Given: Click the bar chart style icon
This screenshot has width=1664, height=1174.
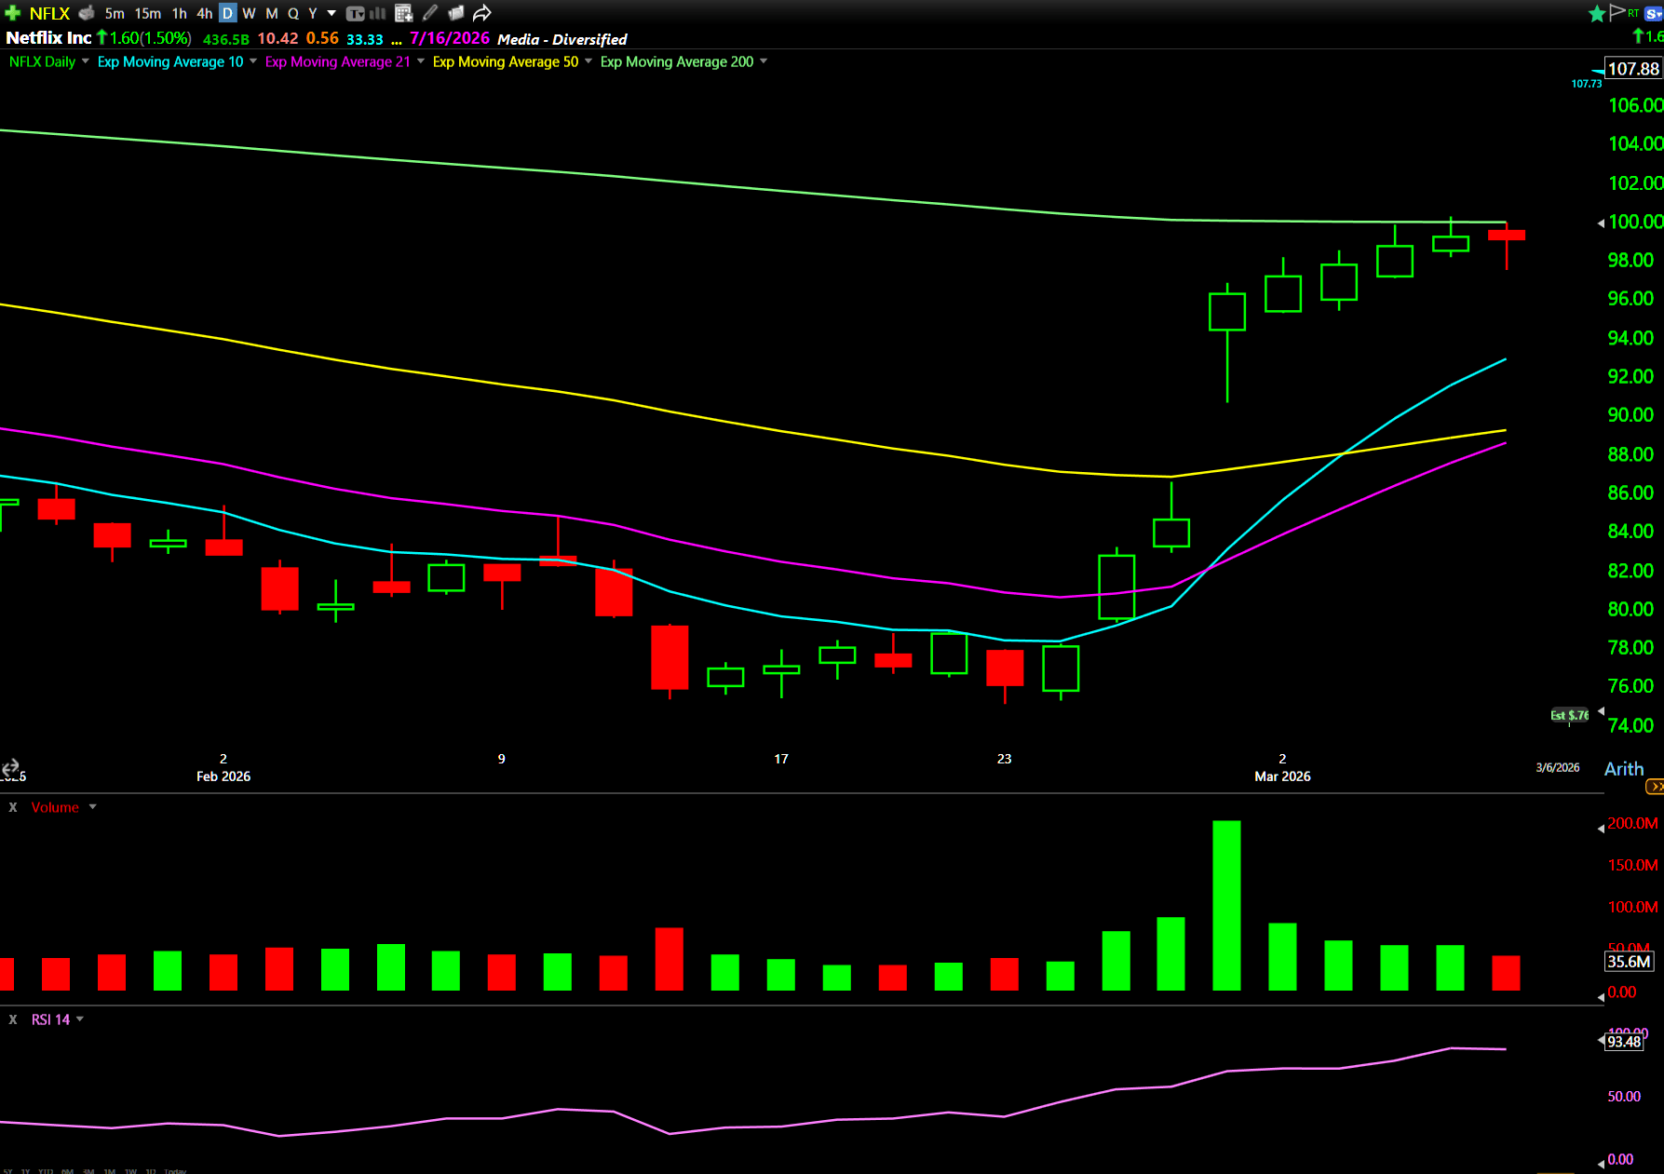Looking at the screenshot, I should click(x=378, y=13).
